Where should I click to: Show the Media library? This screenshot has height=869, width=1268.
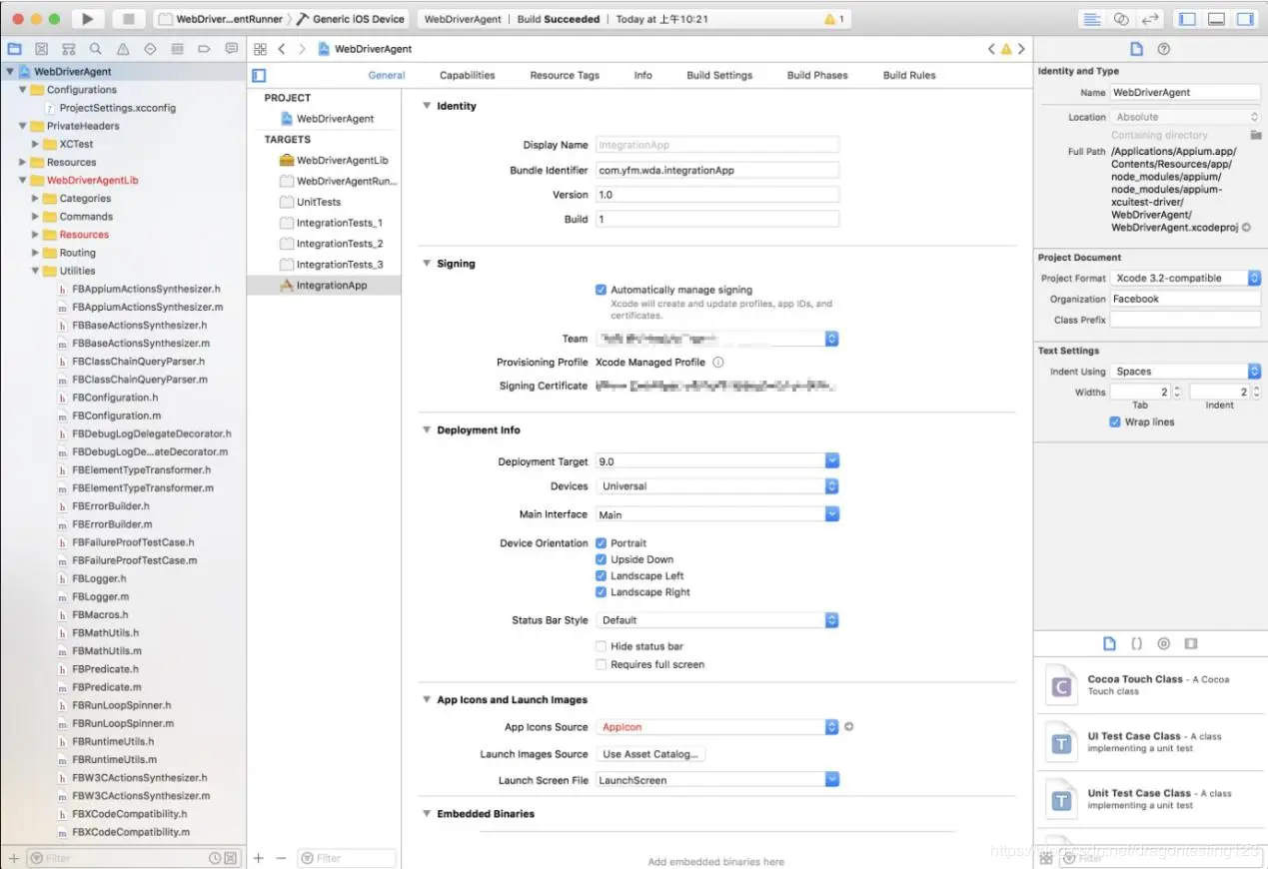[x=1190, y=644]
